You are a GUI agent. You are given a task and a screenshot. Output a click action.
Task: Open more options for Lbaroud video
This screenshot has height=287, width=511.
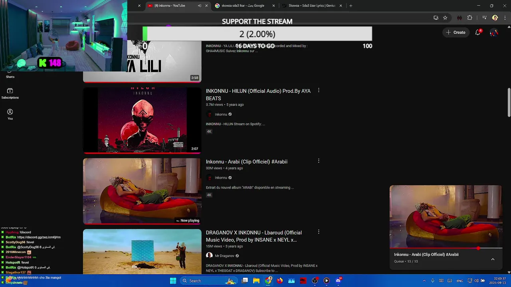pos(319,232)
